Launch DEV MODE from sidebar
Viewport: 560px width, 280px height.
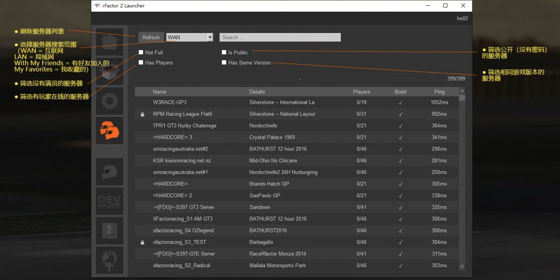110,202
